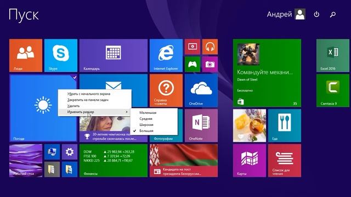The width and height of the screenshot is (351, 197).
Task: Open the small grey Documents folder tile
Action: click(x=52, y=169)
